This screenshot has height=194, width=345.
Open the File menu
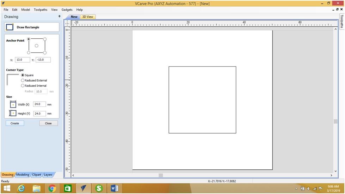[6, 9]
